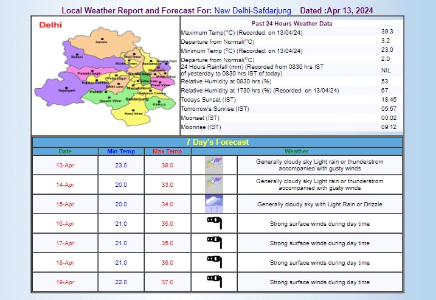Viewport: 436px width, 300px height.
Task: Click the Light Rain or Drizzle description
Action: click(319, 204)
